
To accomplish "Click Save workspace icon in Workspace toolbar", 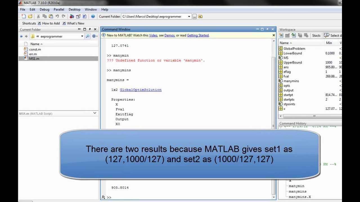I will click(x=300, y=35).
